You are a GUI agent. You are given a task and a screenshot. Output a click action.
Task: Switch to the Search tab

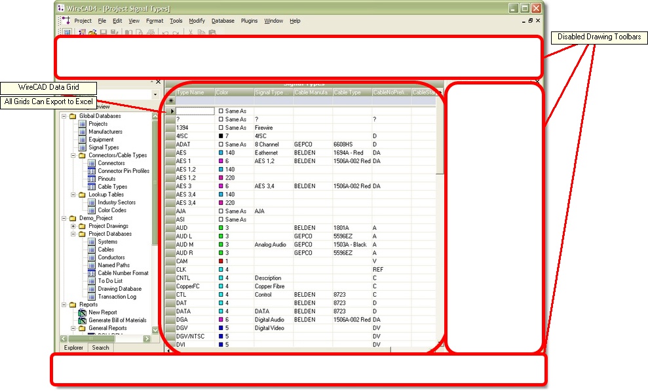(100, 348)
